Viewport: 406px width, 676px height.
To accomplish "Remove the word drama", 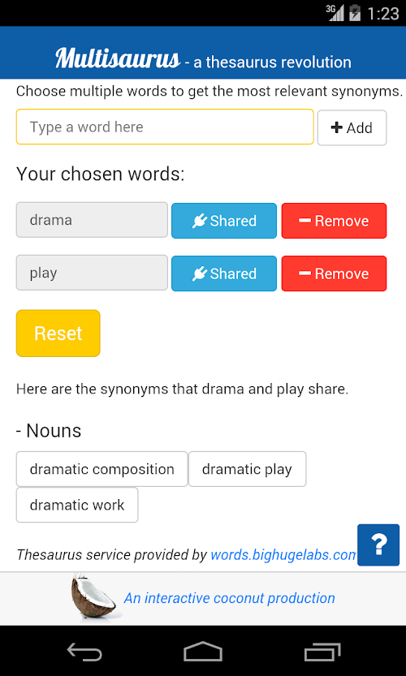I will click(x=334, y=221).
